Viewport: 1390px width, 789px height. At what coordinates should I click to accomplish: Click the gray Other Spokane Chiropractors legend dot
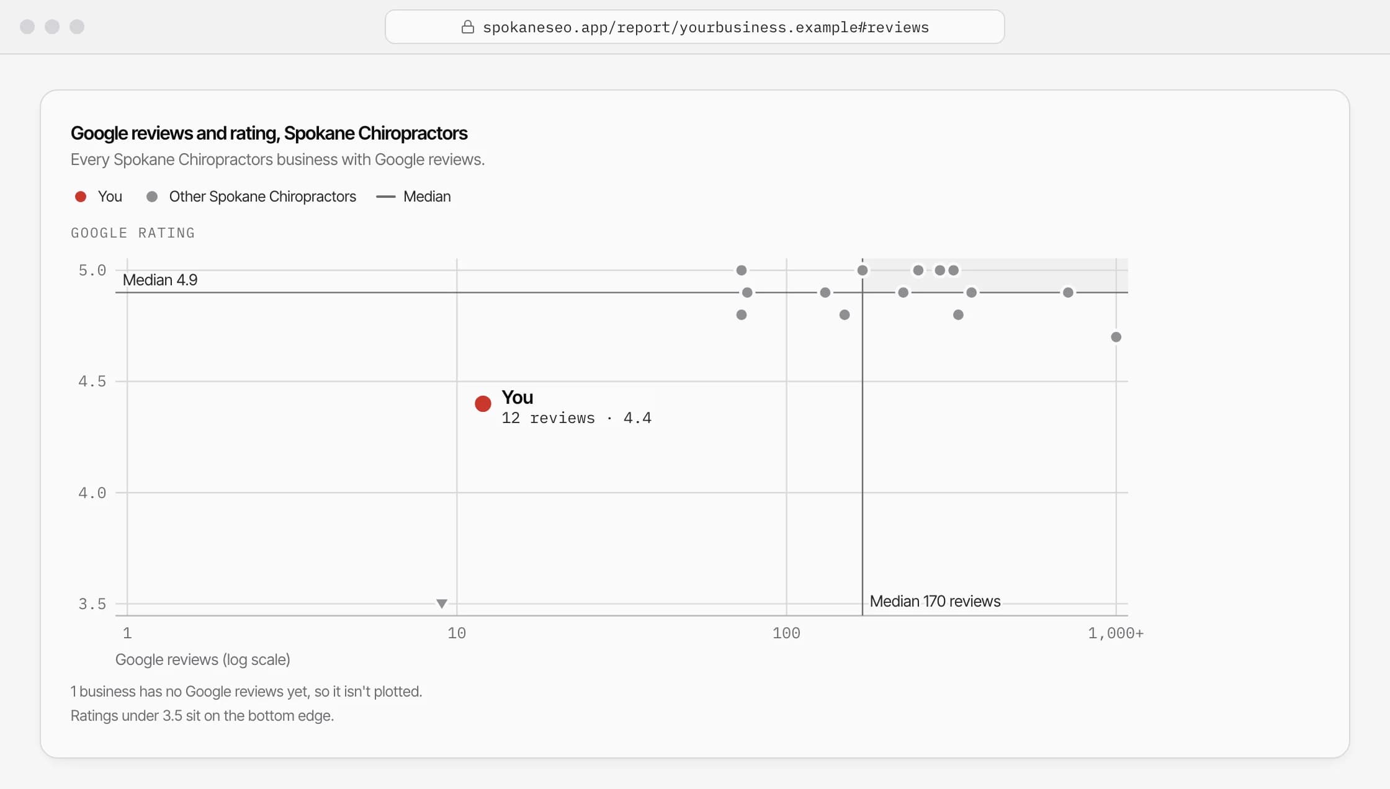pos(152,197)
